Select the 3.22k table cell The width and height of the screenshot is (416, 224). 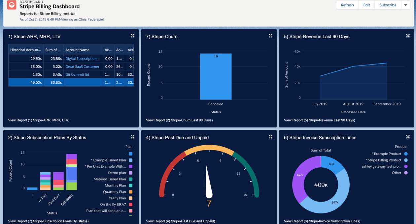53,67
